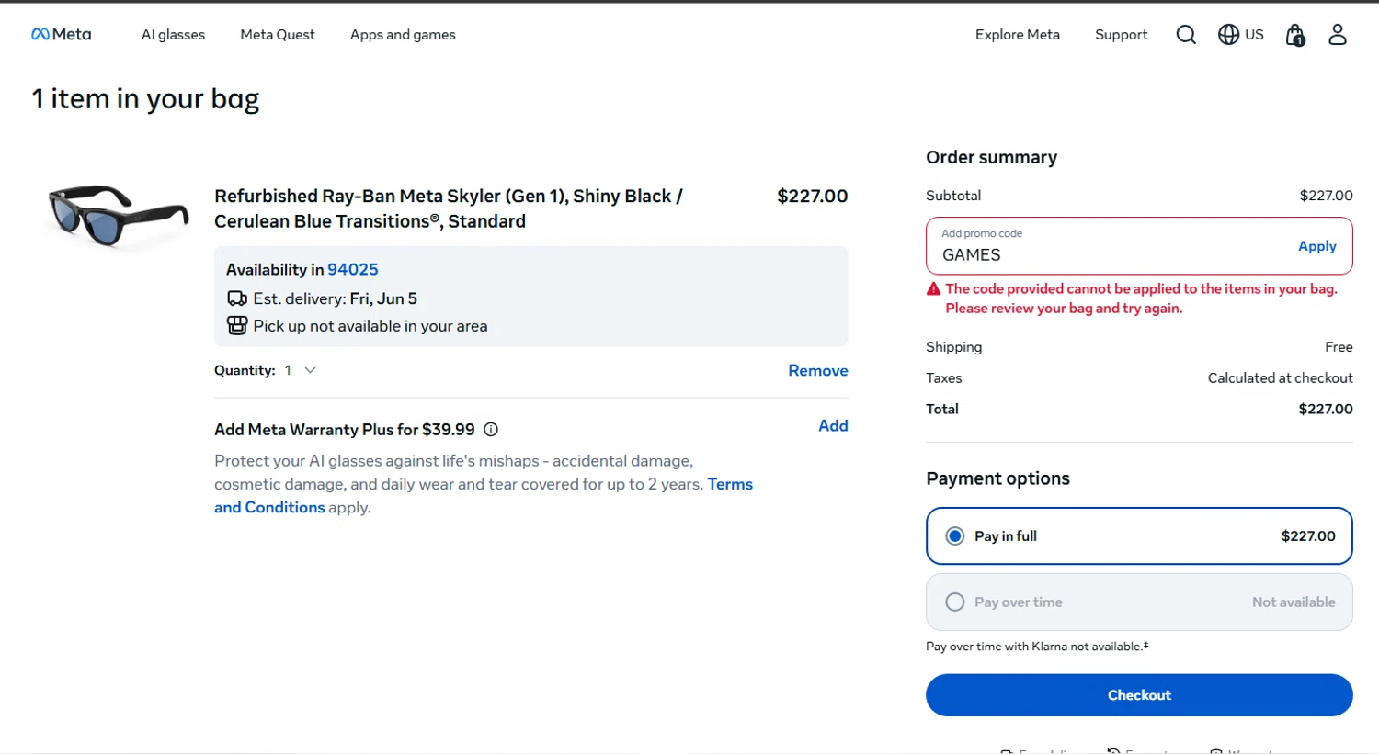
Task: Open the globe US region selector
Action: 1240,35
